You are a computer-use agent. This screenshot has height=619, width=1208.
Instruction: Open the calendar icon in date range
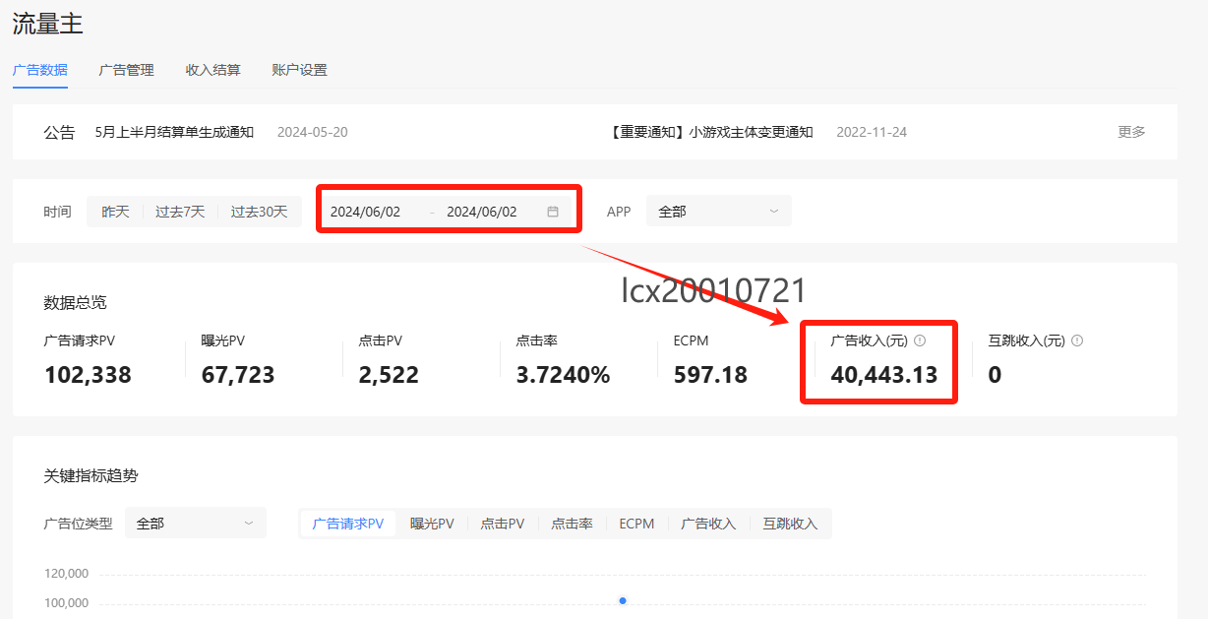pos(553,212)
